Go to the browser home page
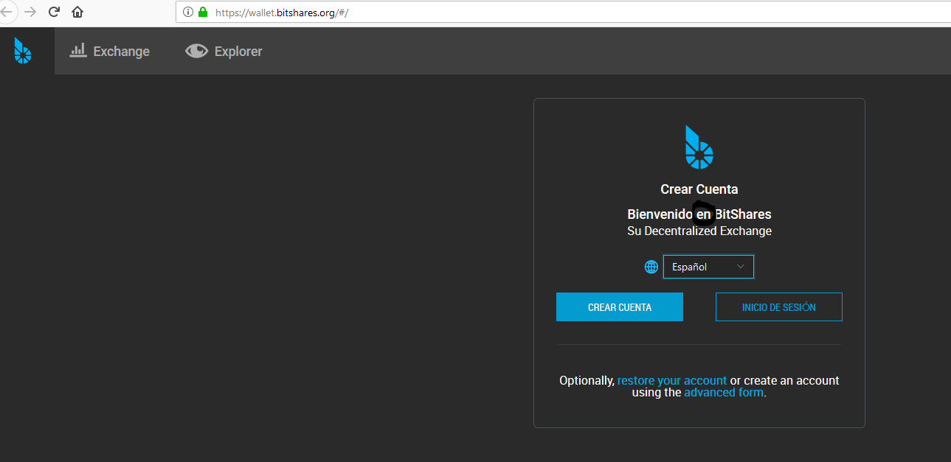The height and width of the screenshot is (462, 951). click(77, 12)
